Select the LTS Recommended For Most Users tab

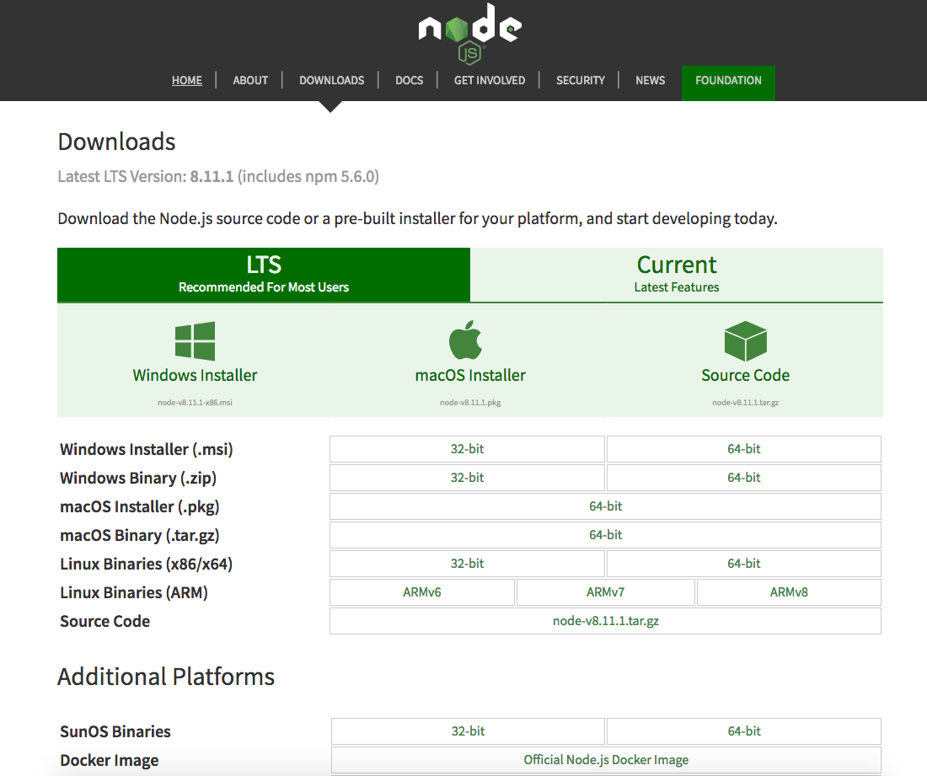(264, 275)
